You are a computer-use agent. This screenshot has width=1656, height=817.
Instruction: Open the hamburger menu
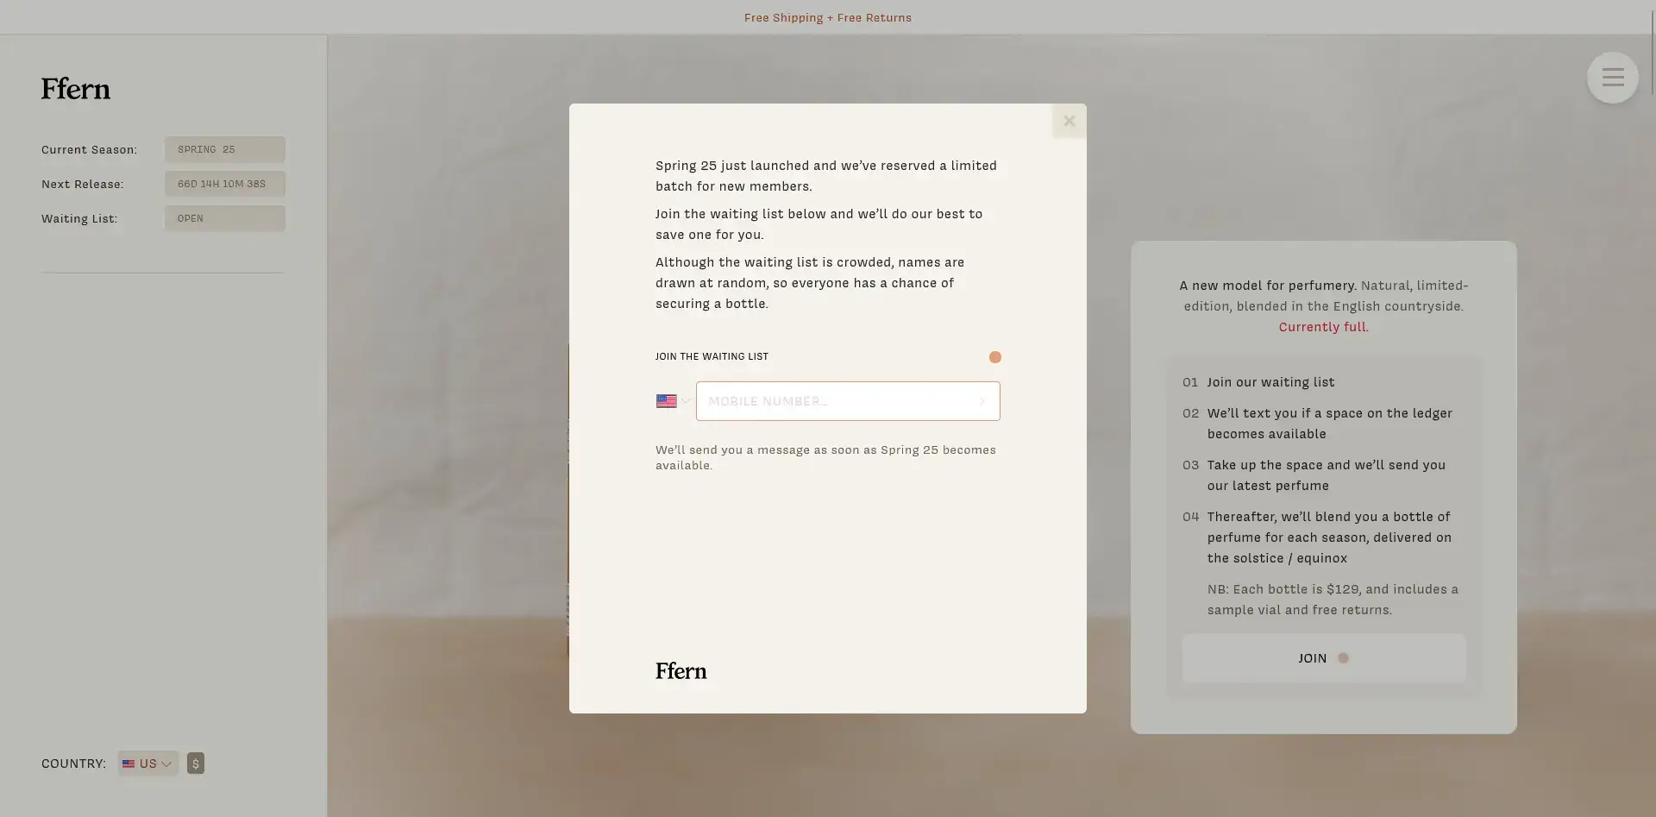click(1613, 78)
